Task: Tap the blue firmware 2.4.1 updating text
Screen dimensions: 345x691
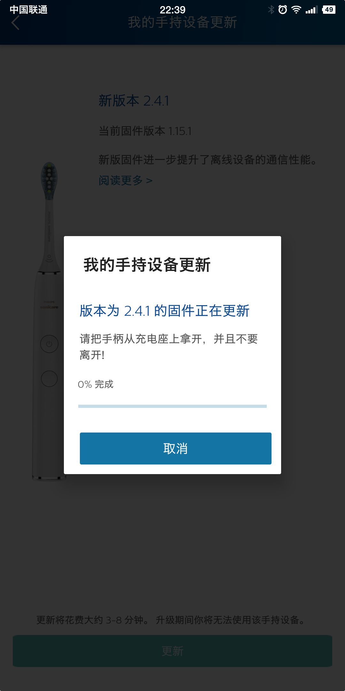Action: 165,311
